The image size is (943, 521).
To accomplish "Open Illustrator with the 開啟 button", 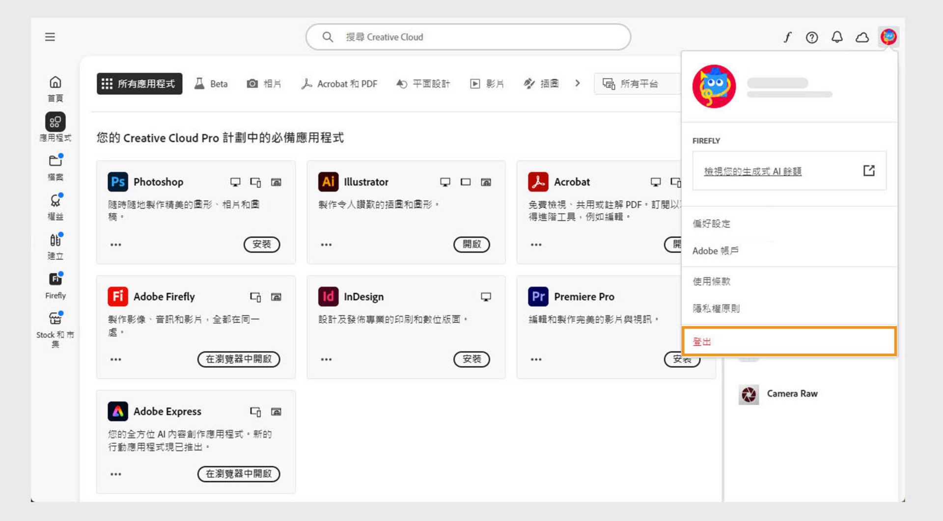I will (x=471, y=245).
